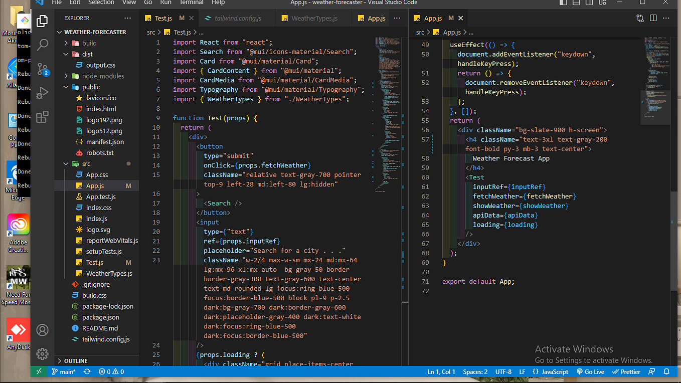The width and height of the screenshot is (681, 383).
Task: Toggle Prettier in the status bar
Action: point(626,372)
